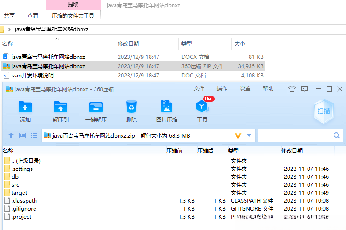
Task: Click the db folder icon
Action: [7, 177]
